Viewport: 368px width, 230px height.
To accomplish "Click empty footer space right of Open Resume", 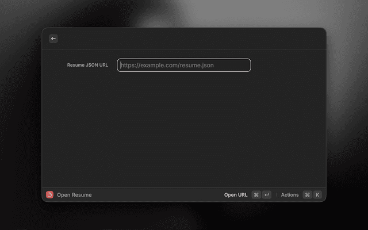I will tap(155, 195).
